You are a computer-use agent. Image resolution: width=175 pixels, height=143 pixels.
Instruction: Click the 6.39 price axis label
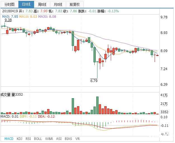[164, 85]
